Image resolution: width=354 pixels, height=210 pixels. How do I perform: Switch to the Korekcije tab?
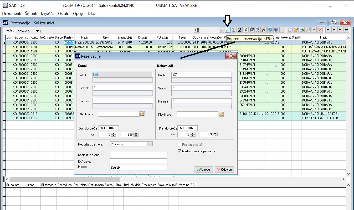[x=24, y=31]
